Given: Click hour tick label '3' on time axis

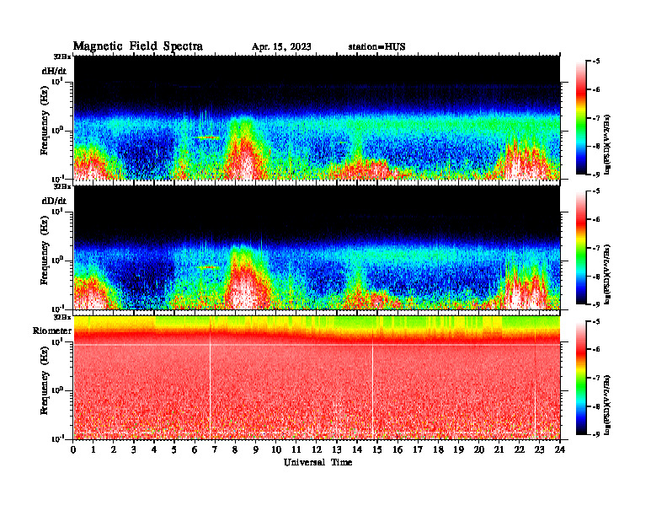Looking at the screenshot, I should tap(134, 449).
